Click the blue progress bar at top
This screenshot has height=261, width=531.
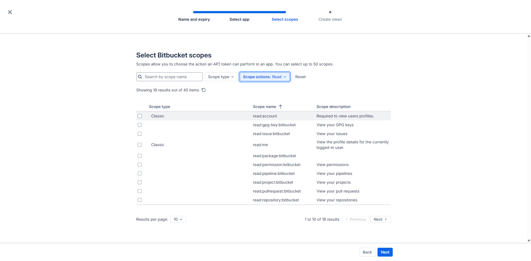click(x=239, y=12)
